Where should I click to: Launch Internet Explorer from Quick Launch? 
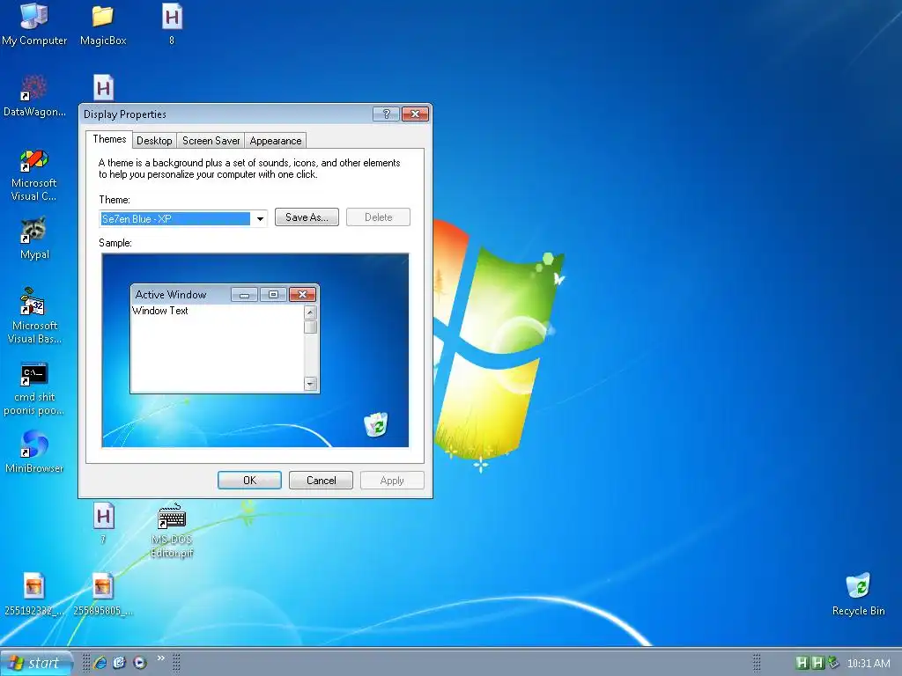point(100,663)
